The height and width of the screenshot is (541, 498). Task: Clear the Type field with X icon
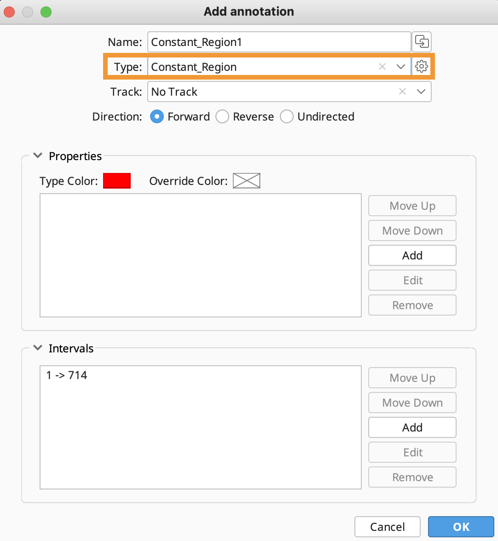pyautogui.click(x=382, y=67)
